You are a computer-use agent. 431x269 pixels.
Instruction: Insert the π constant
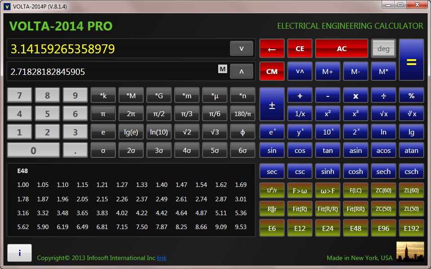103,113
